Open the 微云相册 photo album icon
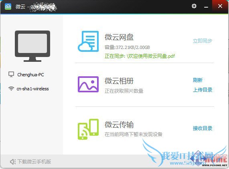 88,84
